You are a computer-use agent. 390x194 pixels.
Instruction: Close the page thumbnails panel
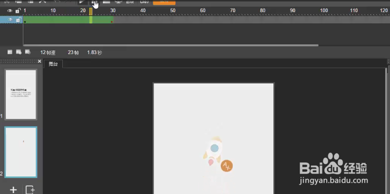click(x=39, y=61)
